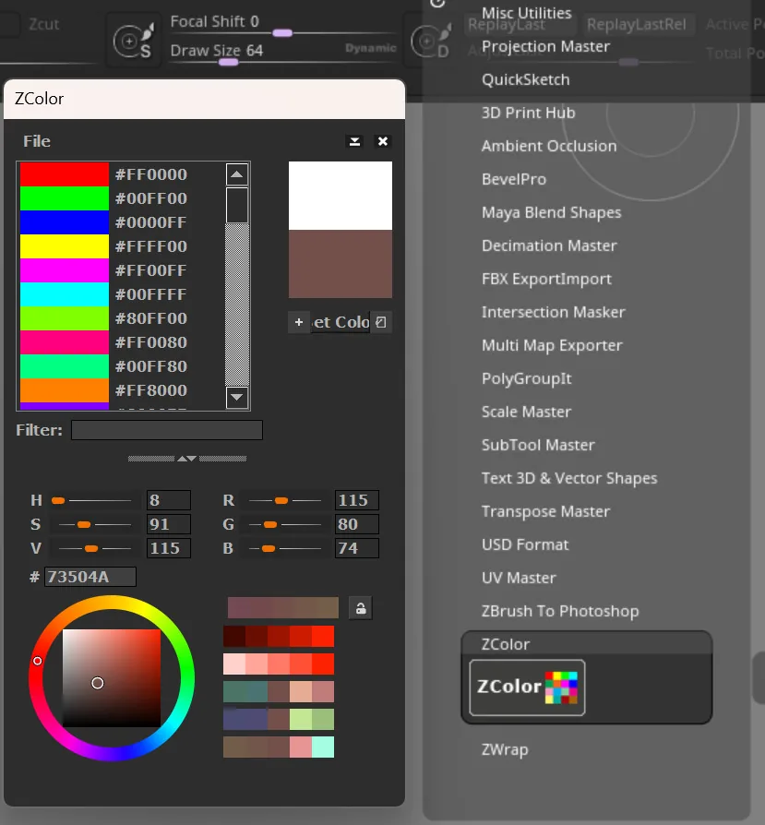Click the ReplayLastRel button

[637, 24]
